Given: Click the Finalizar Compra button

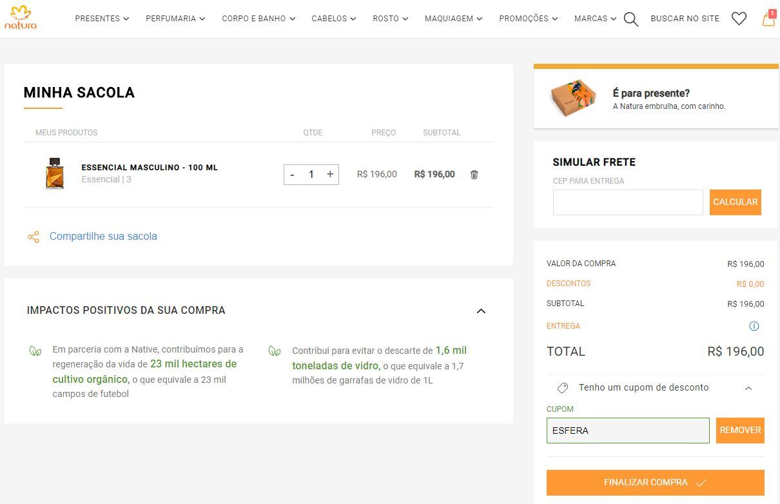Looking at the screenshot, I should pos(656,483).
